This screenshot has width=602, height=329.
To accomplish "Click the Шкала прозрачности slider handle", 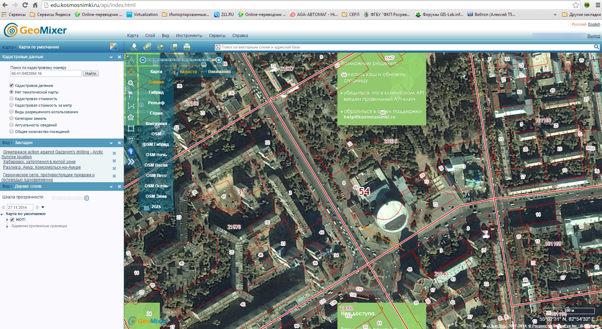I will [x=87, y=198].
